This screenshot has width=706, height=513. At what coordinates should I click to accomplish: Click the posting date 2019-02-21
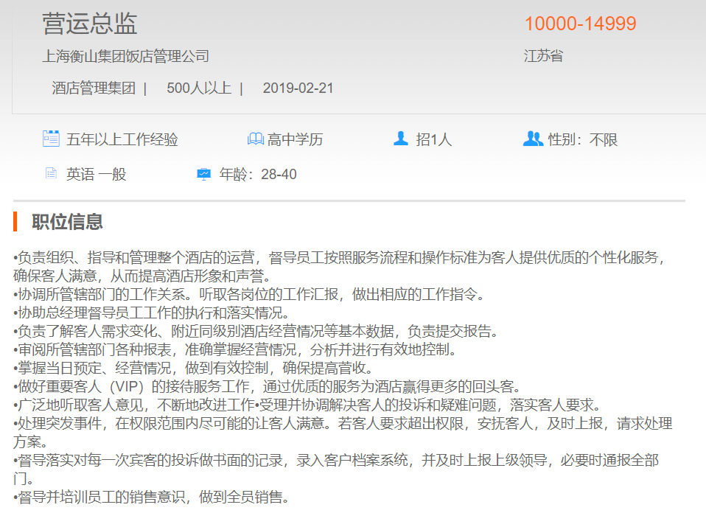pyautogui.click(x=298, y=88)
